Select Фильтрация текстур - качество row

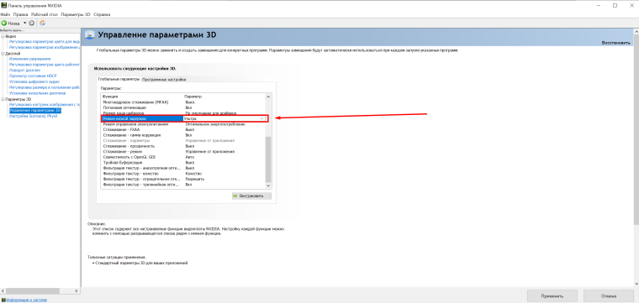[x=183, y=173]
